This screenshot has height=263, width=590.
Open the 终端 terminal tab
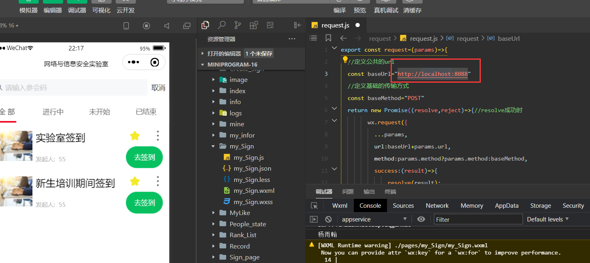(x=390, y=192)
